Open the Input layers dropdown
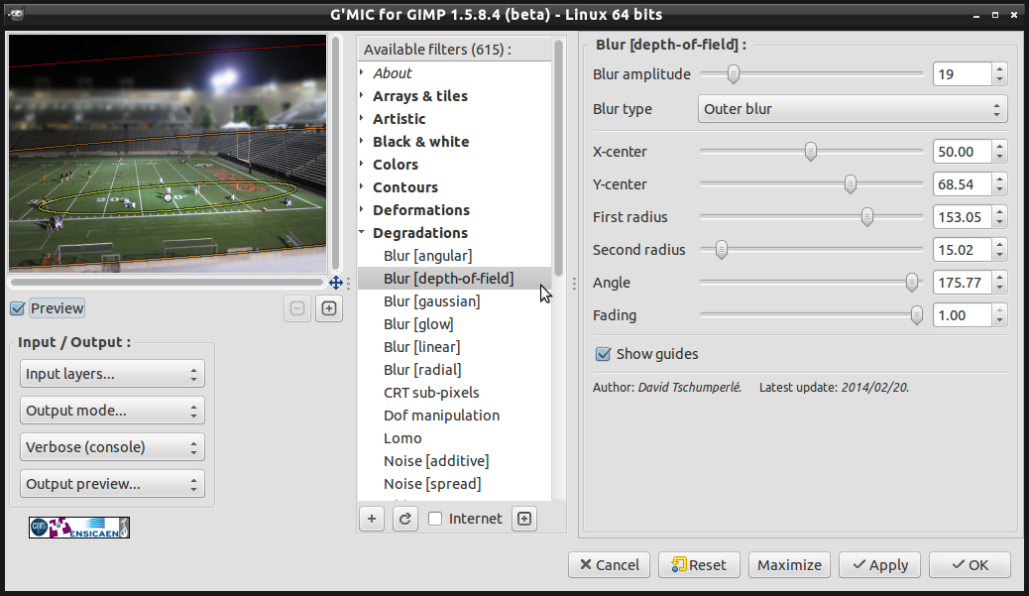The image size is (1029, 596). (112, 374)
